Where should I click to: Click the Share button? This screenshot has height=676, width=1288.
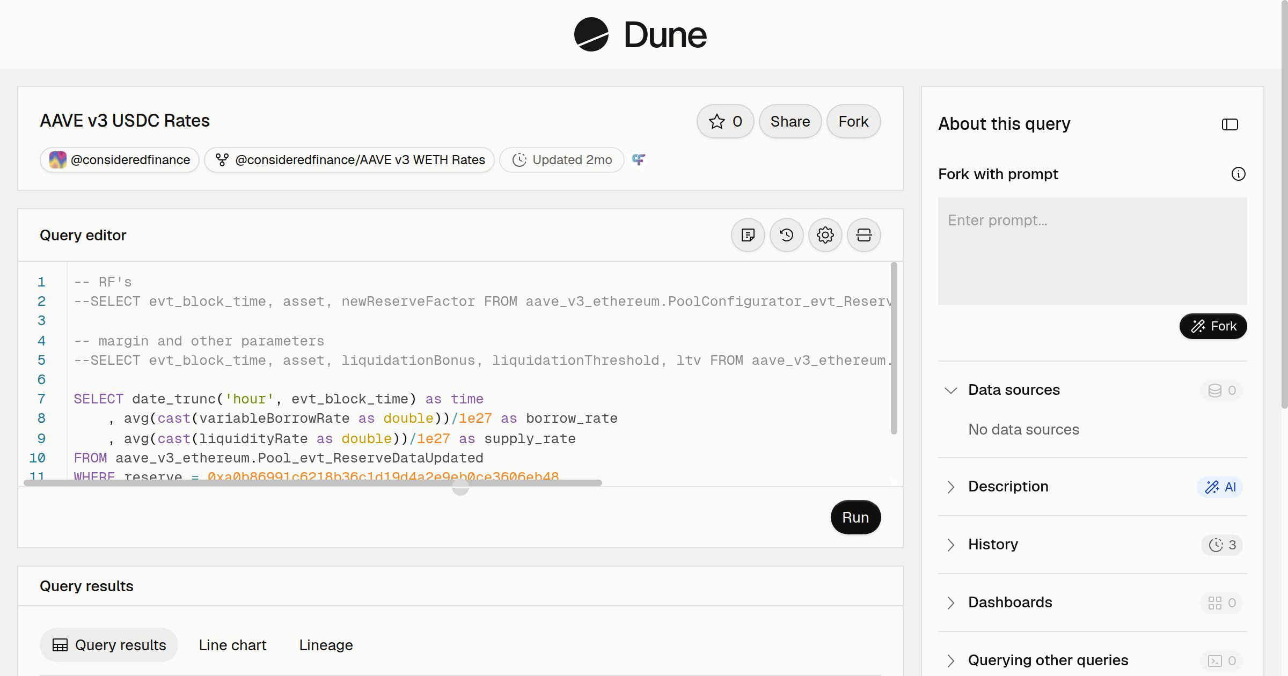pyautogui.click(x=790, y=121)
